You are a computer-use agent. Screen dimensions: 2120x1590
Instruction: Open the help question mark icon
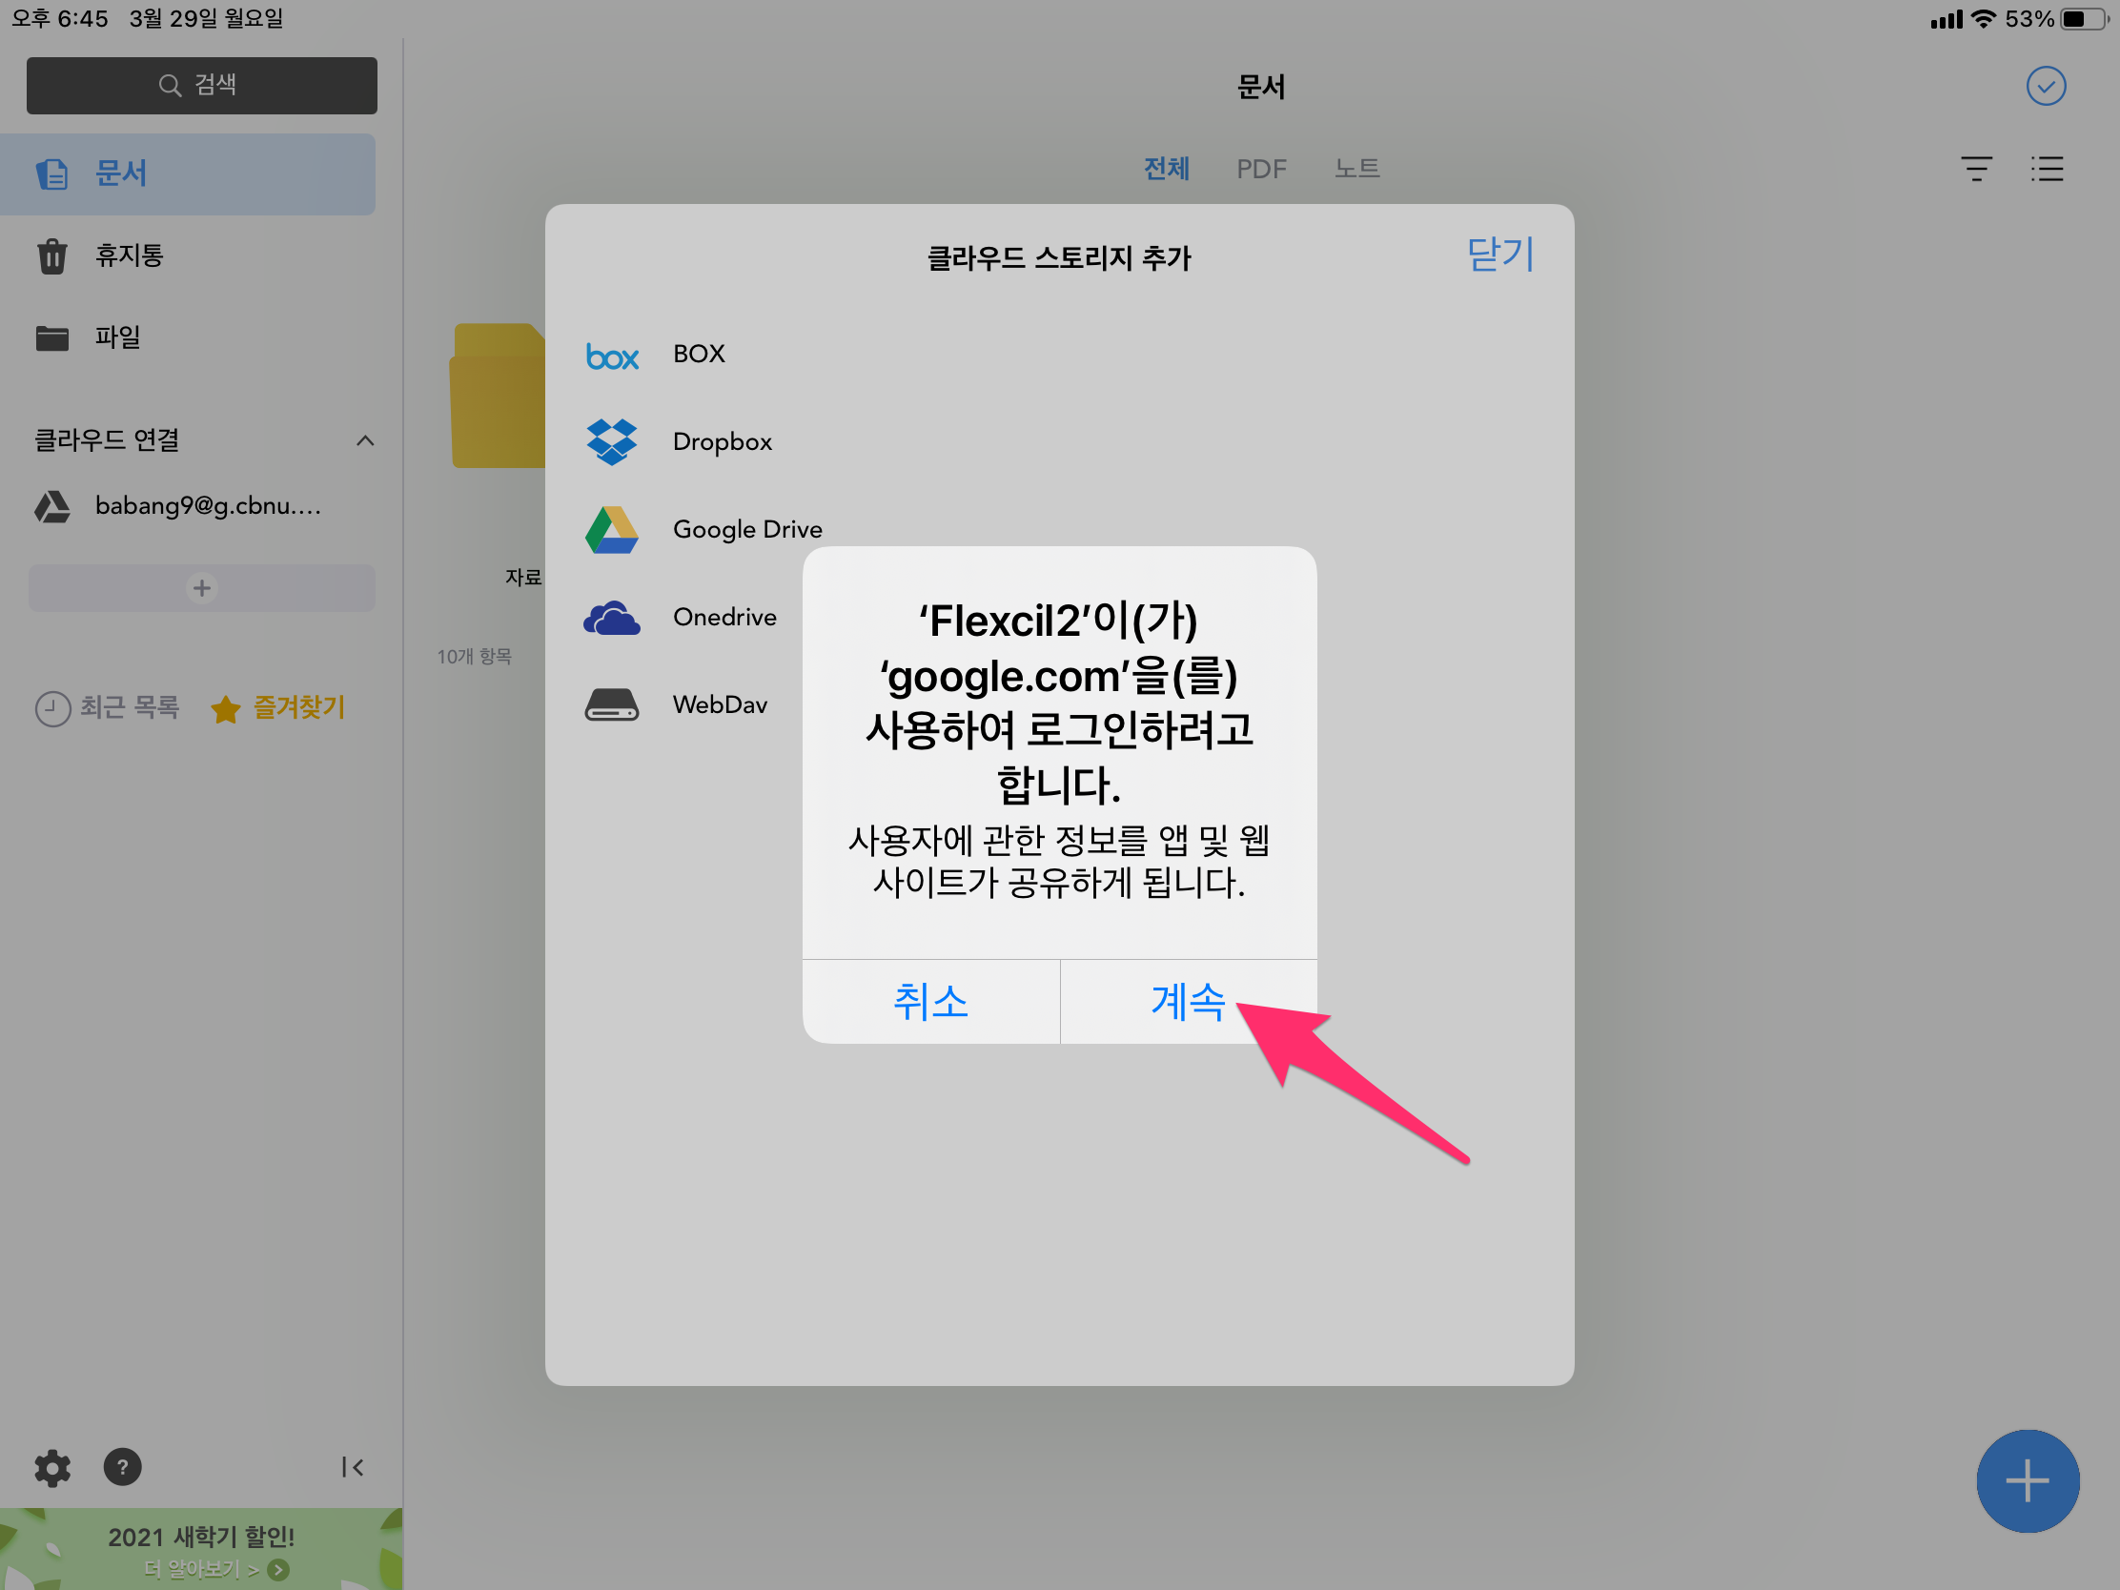[x=122, y=1467]
